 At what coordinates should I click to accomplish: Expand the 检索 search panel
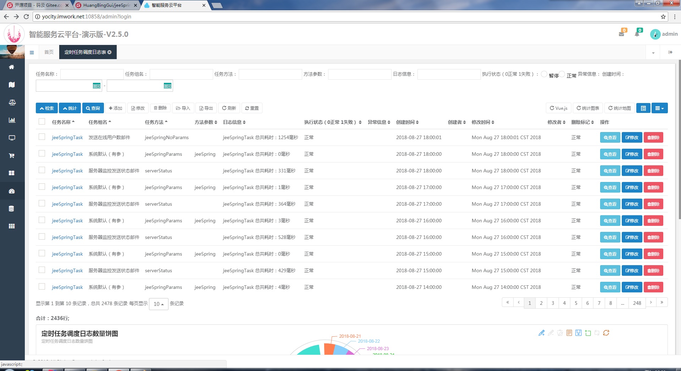pyautogui.click(x=47, y=108)
